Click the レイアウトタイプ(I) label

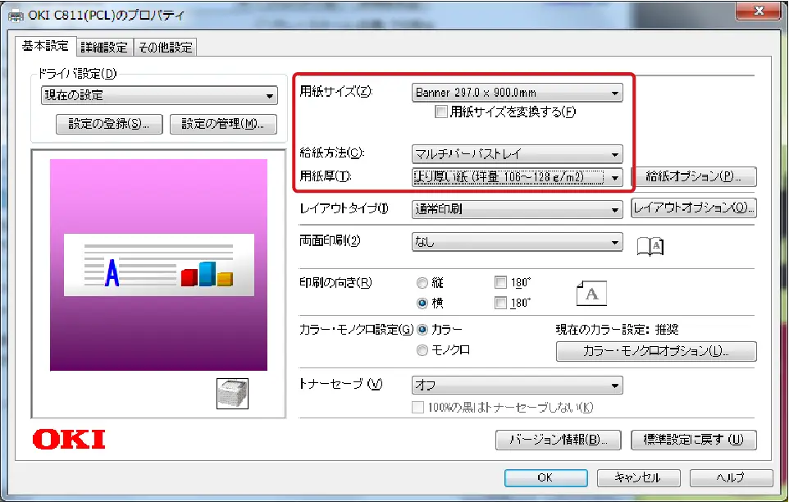344,208
